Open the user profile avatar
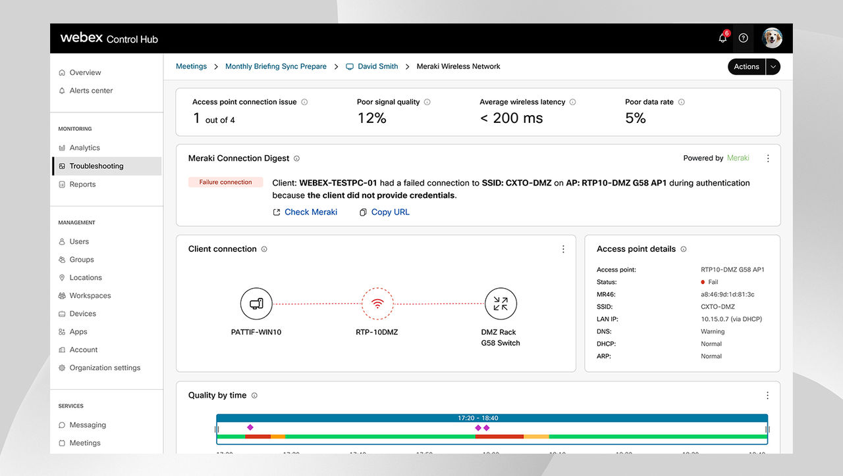843x476 pixels. click(772, 38)
